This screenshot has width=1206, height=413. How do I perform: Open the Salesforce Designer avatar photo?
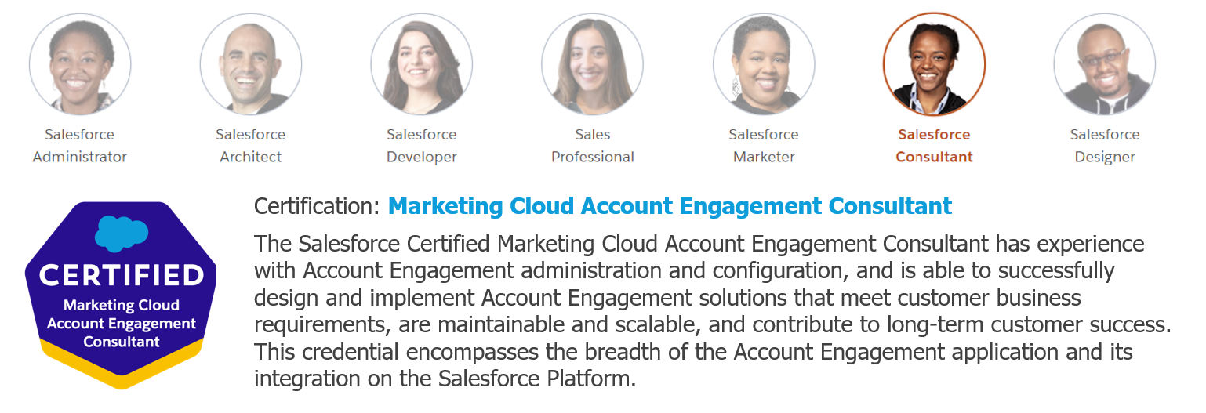pyautogui.click(x=1105, y=64)
